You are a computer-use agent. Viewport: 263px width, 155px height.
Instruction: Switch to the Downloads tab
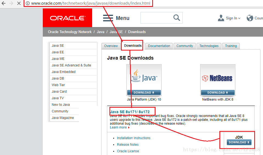click(133, 46)
